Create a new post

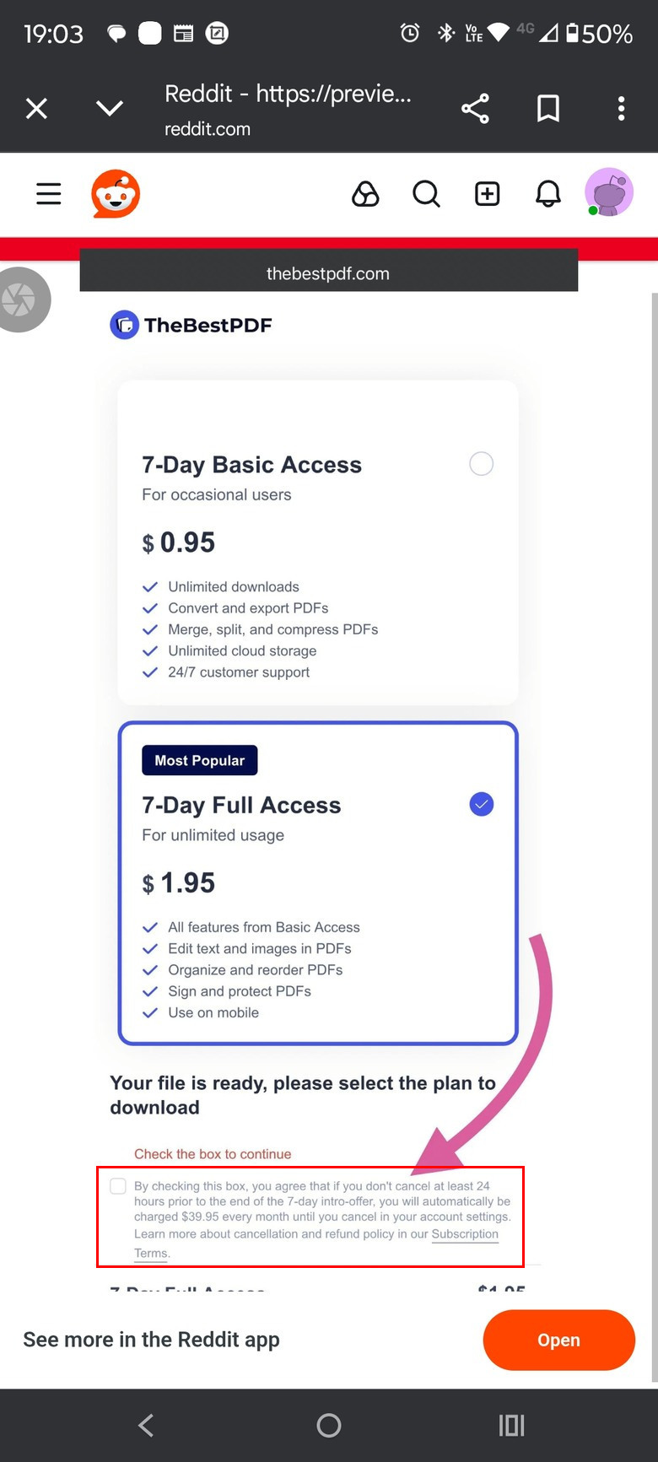pos(488,194)
